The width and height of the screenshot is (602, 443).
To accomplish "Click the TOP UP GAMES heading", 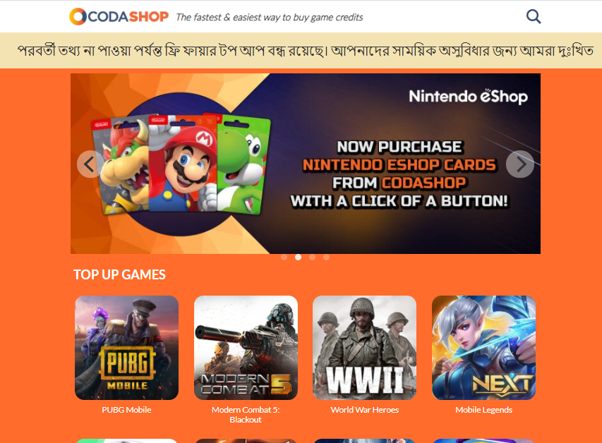I will point(119,274).
